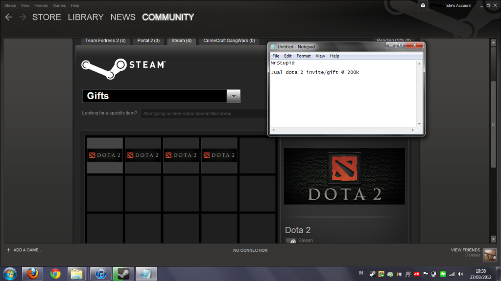The width and height of the screenshot is (501, 281).
Task: Click Steam page scrollbar up arrow
Action: (x=493, y=42)
